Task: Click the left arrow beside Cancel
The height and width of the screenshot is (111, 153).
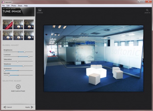Action: click(4, 107)
